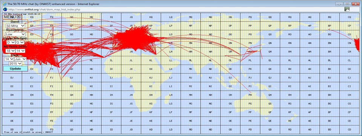Open the year 2015 dropdown

tap(15, 63)
